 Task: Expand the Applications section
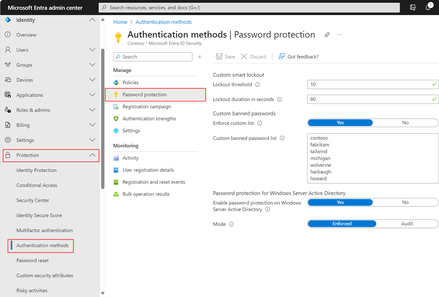tap(92, 95)
